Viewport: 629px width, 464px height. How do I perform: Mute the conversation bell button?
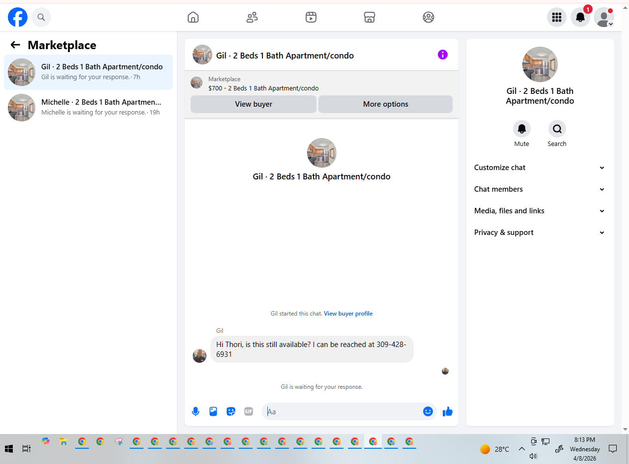pos(522,129)
